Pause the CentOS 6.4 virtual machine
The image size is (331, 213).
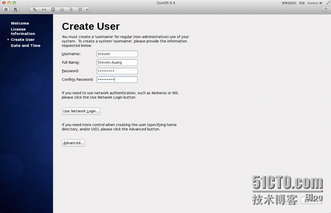6,10
